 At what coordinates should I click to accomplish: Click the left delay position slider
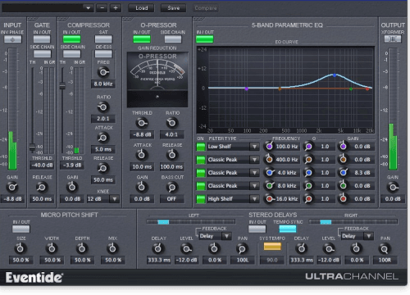(x=191, y=222)
